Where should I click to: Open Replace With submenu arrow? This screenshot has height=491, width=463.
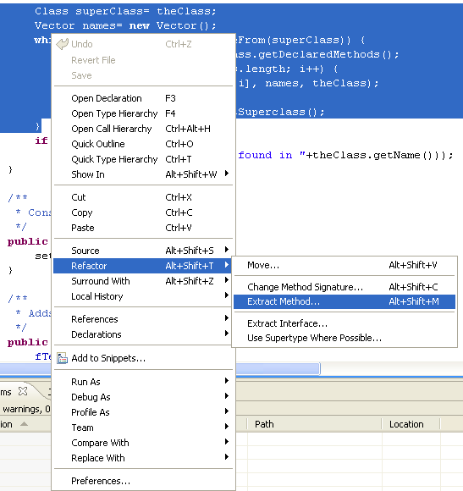point(227,457)
